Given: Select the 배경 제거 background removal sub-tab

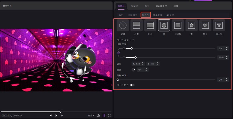Looking at the screenshot, I should pos(133,15).
